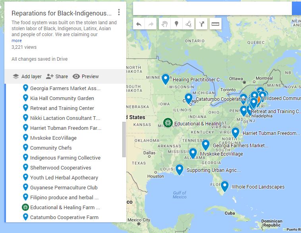Click Mvskoke EcoVillage map pin in Alabama
Screen dimensions: 301x233
point(193,153)
